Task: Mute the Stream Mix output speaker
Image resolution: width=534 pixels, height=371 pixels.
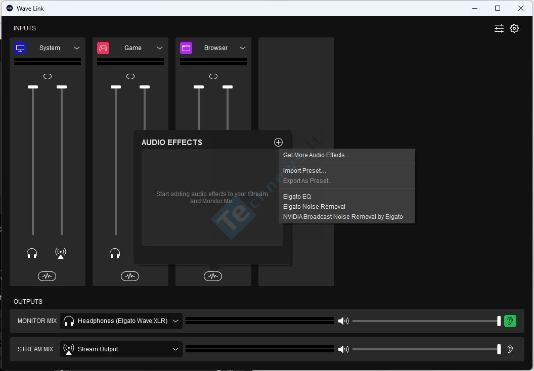Action: click(x=343, y=349)
